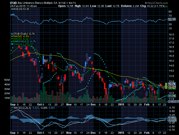Click the yellow highlighted latest candle
The image size is (179, 135).
(x=166, y=86)
